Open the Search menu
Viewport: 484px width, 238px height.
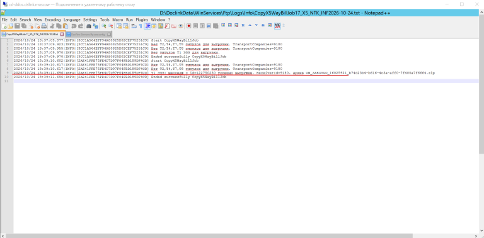pos(25,20)
